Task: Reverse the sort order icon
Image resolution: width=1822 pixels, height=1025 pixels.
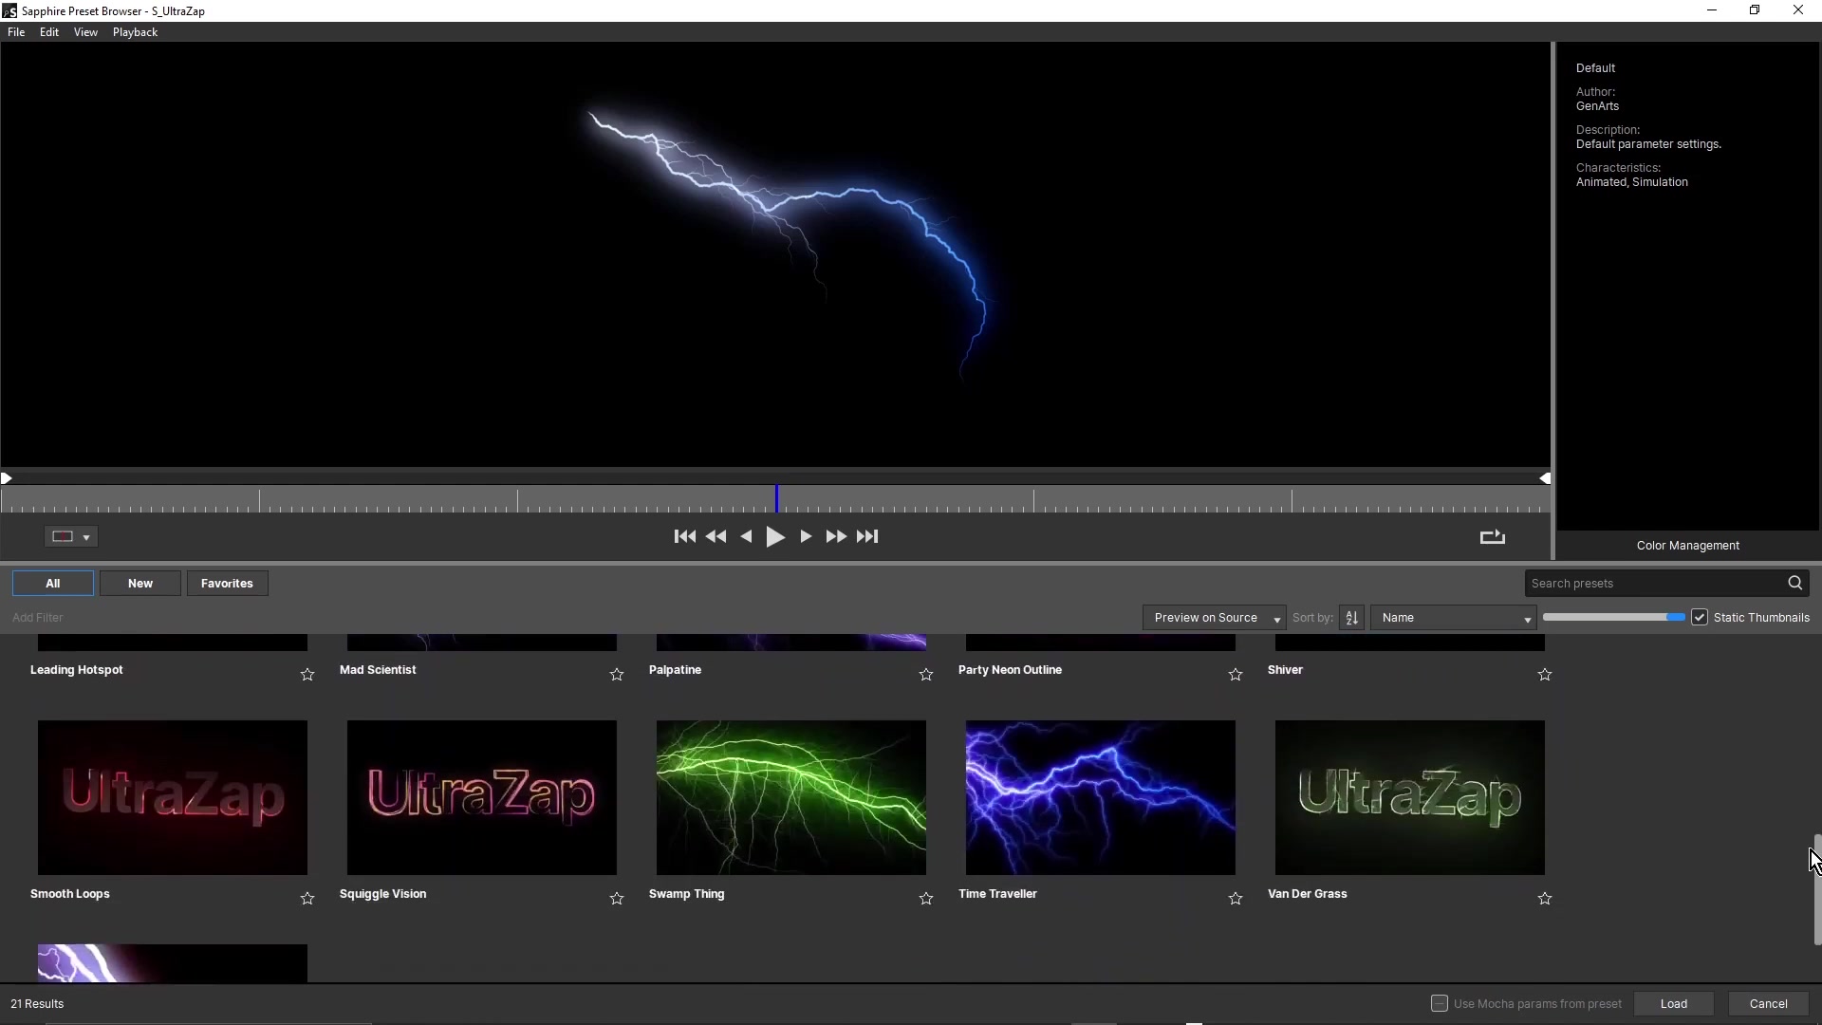Action: click(x=1352, y=618)
